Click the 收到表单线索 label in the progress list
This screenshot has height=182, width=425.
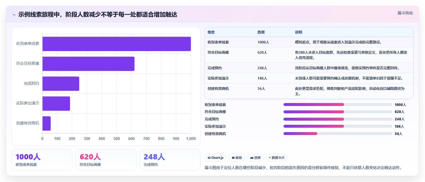click(x=215, y=105)
